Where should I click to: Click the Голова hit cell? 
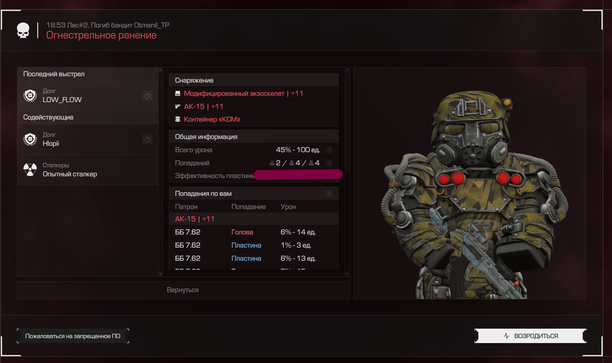click(242, 232)
